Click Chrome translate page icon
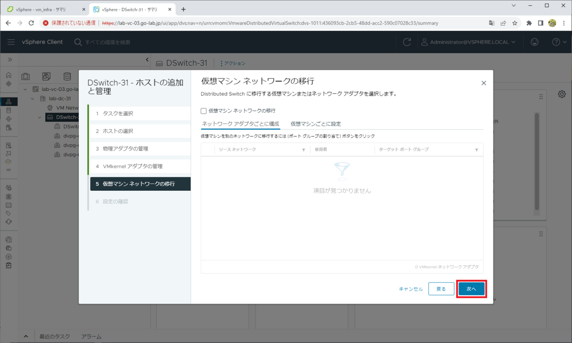 tap(492, 23)
